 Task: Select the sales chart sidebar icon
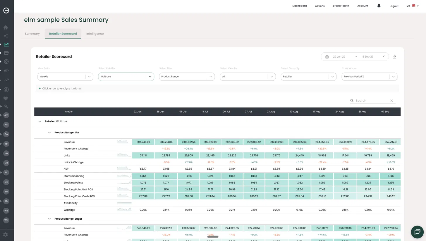pos(6,44)
